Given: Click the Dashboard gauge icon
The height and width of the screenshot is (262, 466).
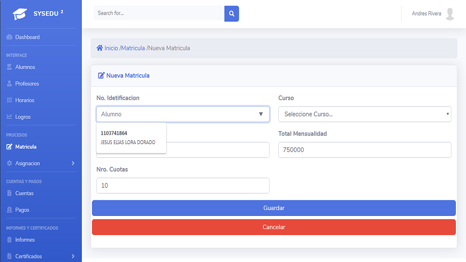Looking at the screenshot, I should click(9, 37).
